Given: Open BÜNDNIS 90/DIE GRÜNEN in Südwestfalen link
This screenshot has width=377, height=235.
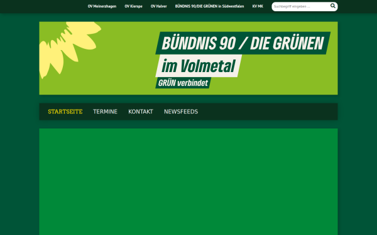Looking at the screenshot, I should 209,6.
